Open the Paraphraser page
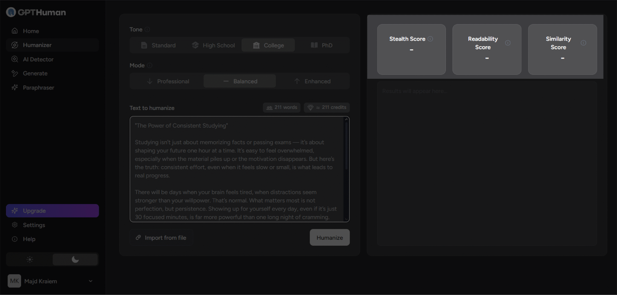 coord(38,88)
